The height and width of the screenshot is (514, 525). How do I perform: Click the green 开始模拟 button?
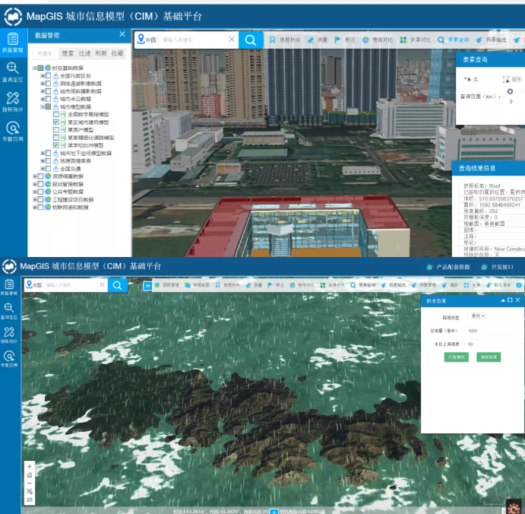(457, 357)
